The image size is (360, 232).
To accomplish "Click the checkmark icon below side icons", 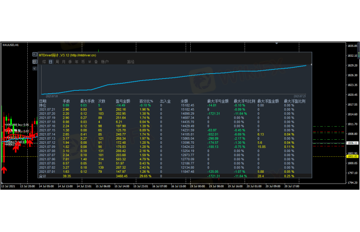I will coord(34,69).
